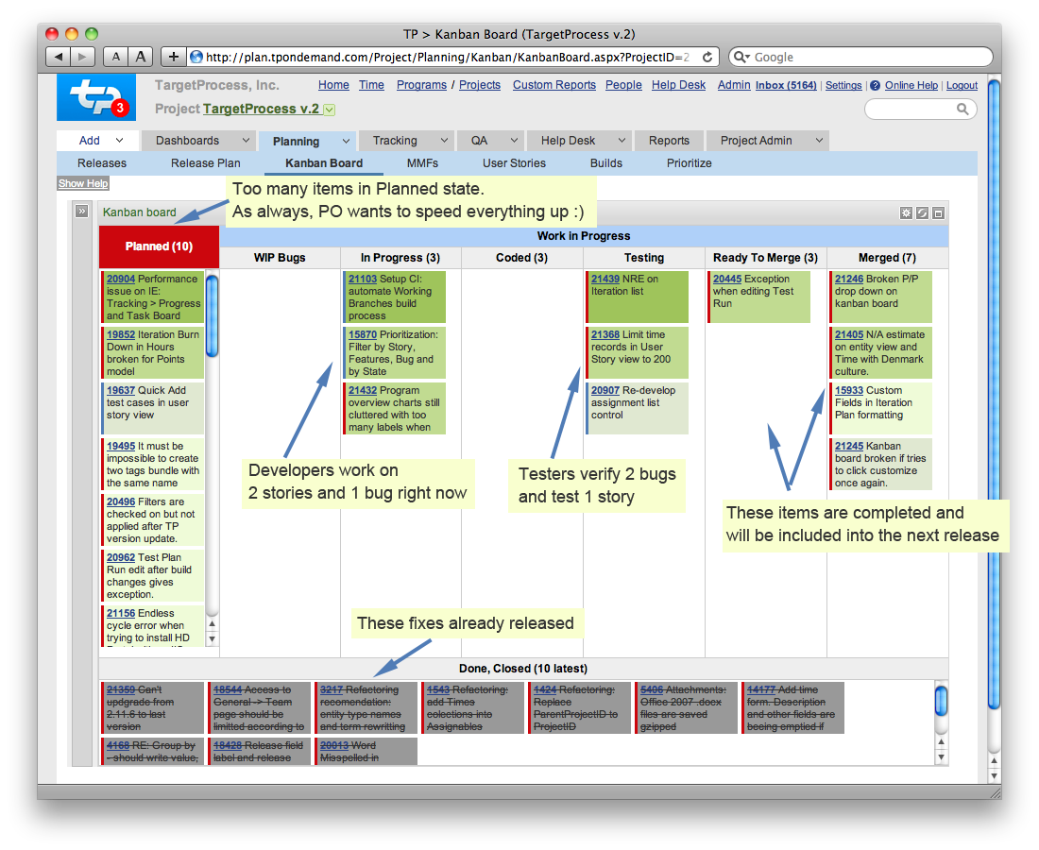Expand the Dashboards menu arrow
The width and height of the screenshot is (1039, 850).
coord(246,141)
